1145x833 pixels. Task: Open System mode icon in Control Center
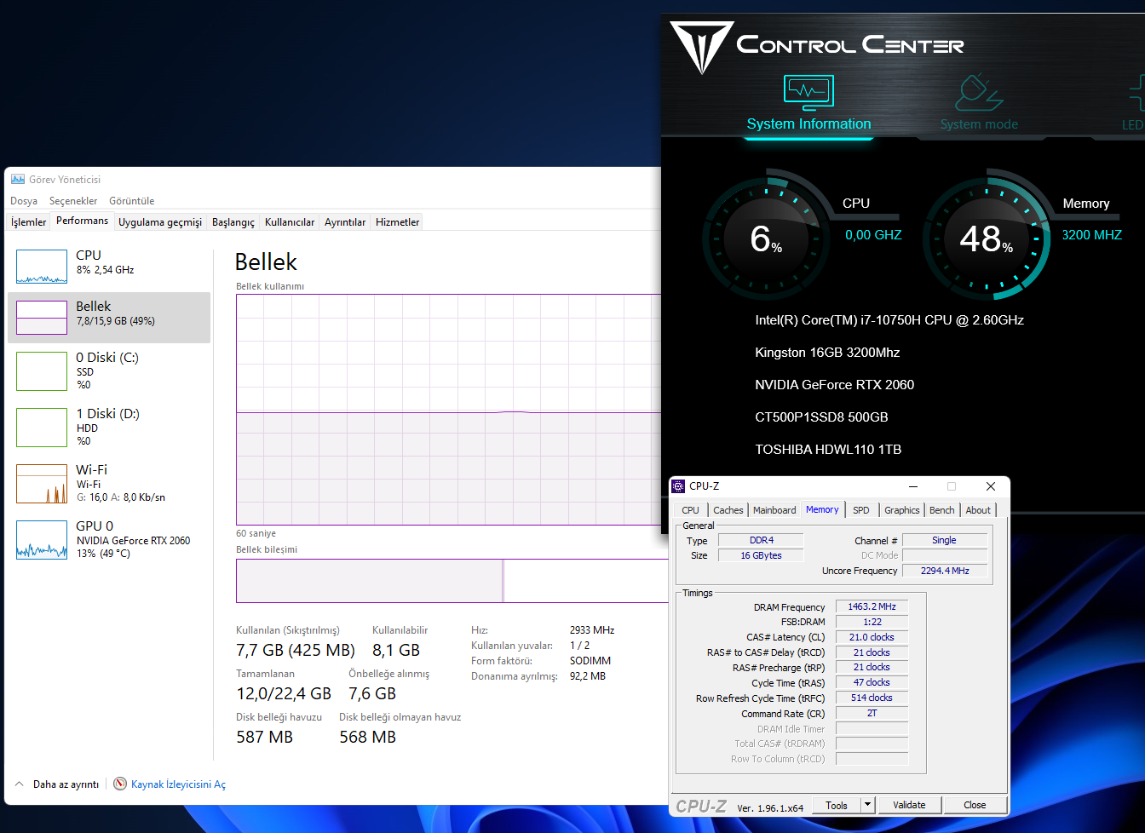(979, 93)
